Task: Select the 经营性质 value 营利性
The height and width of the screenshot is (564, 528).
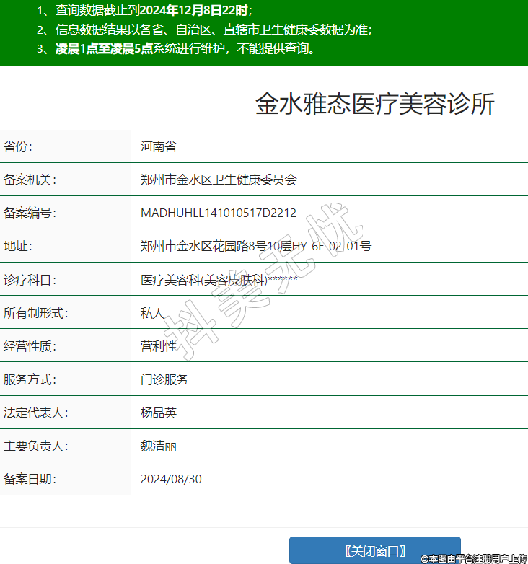Action: (x=159, y=346)
